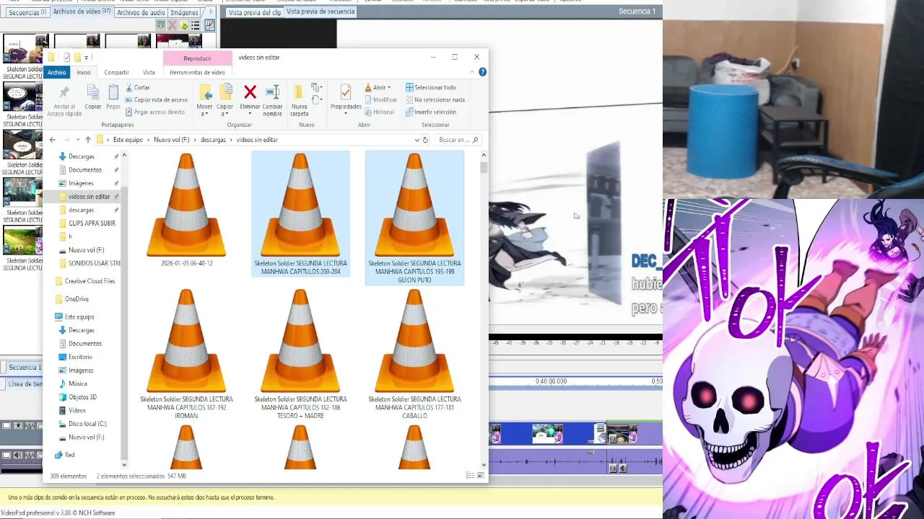This screenshot has width=924, height=519.
Task: Switch to the Compartir ribbon tab
Action: click(x=116, y=72)
